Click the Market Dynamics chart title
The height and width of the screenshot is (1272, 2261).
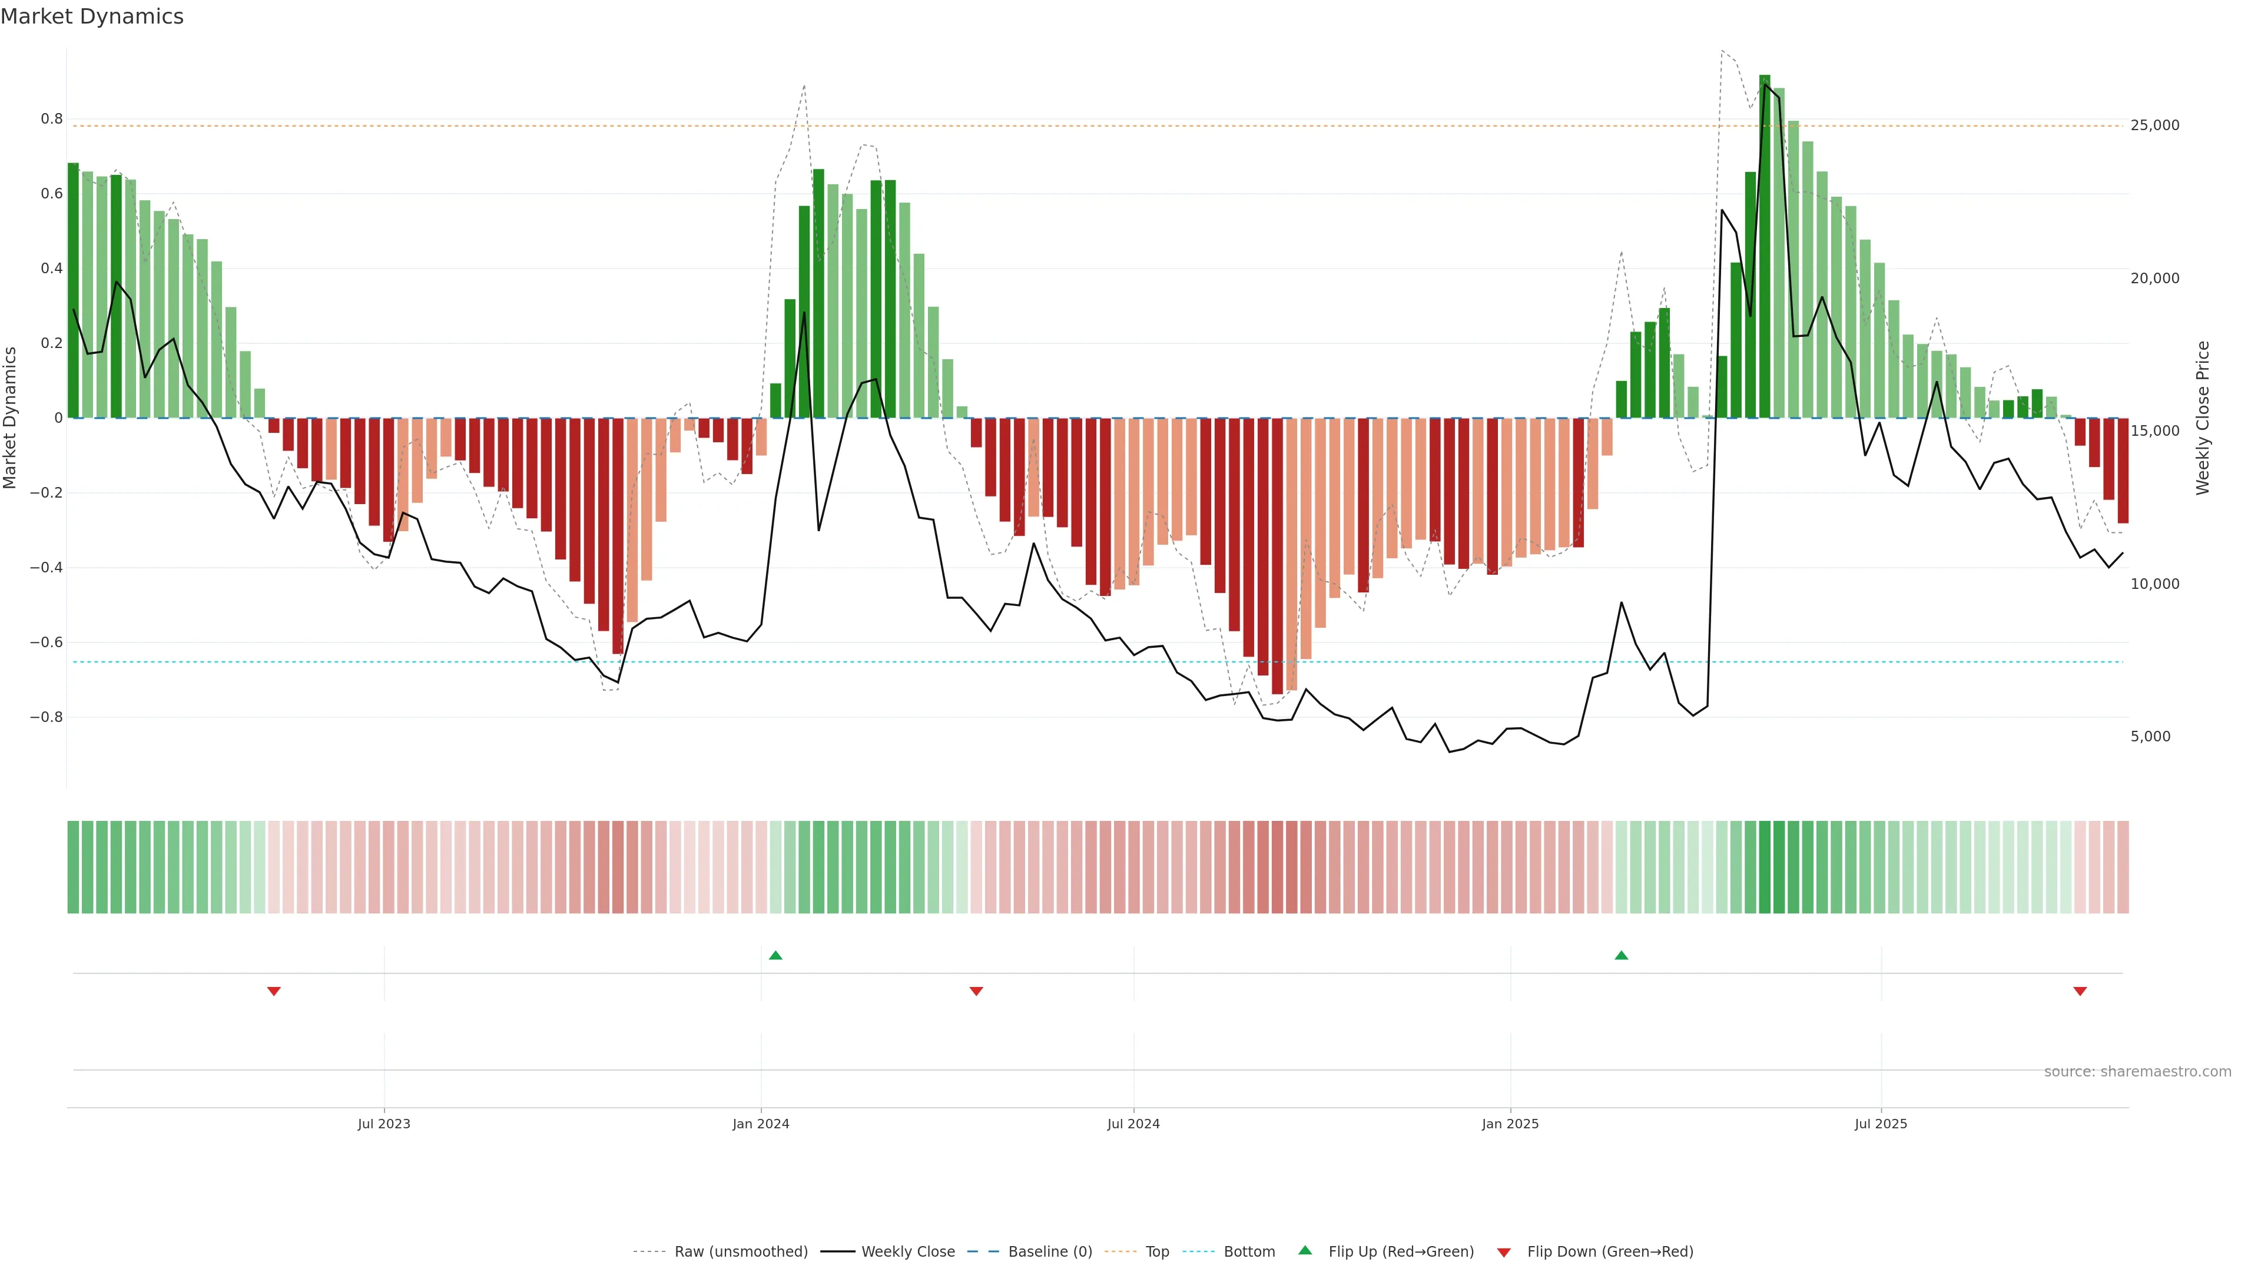[92, 16]
